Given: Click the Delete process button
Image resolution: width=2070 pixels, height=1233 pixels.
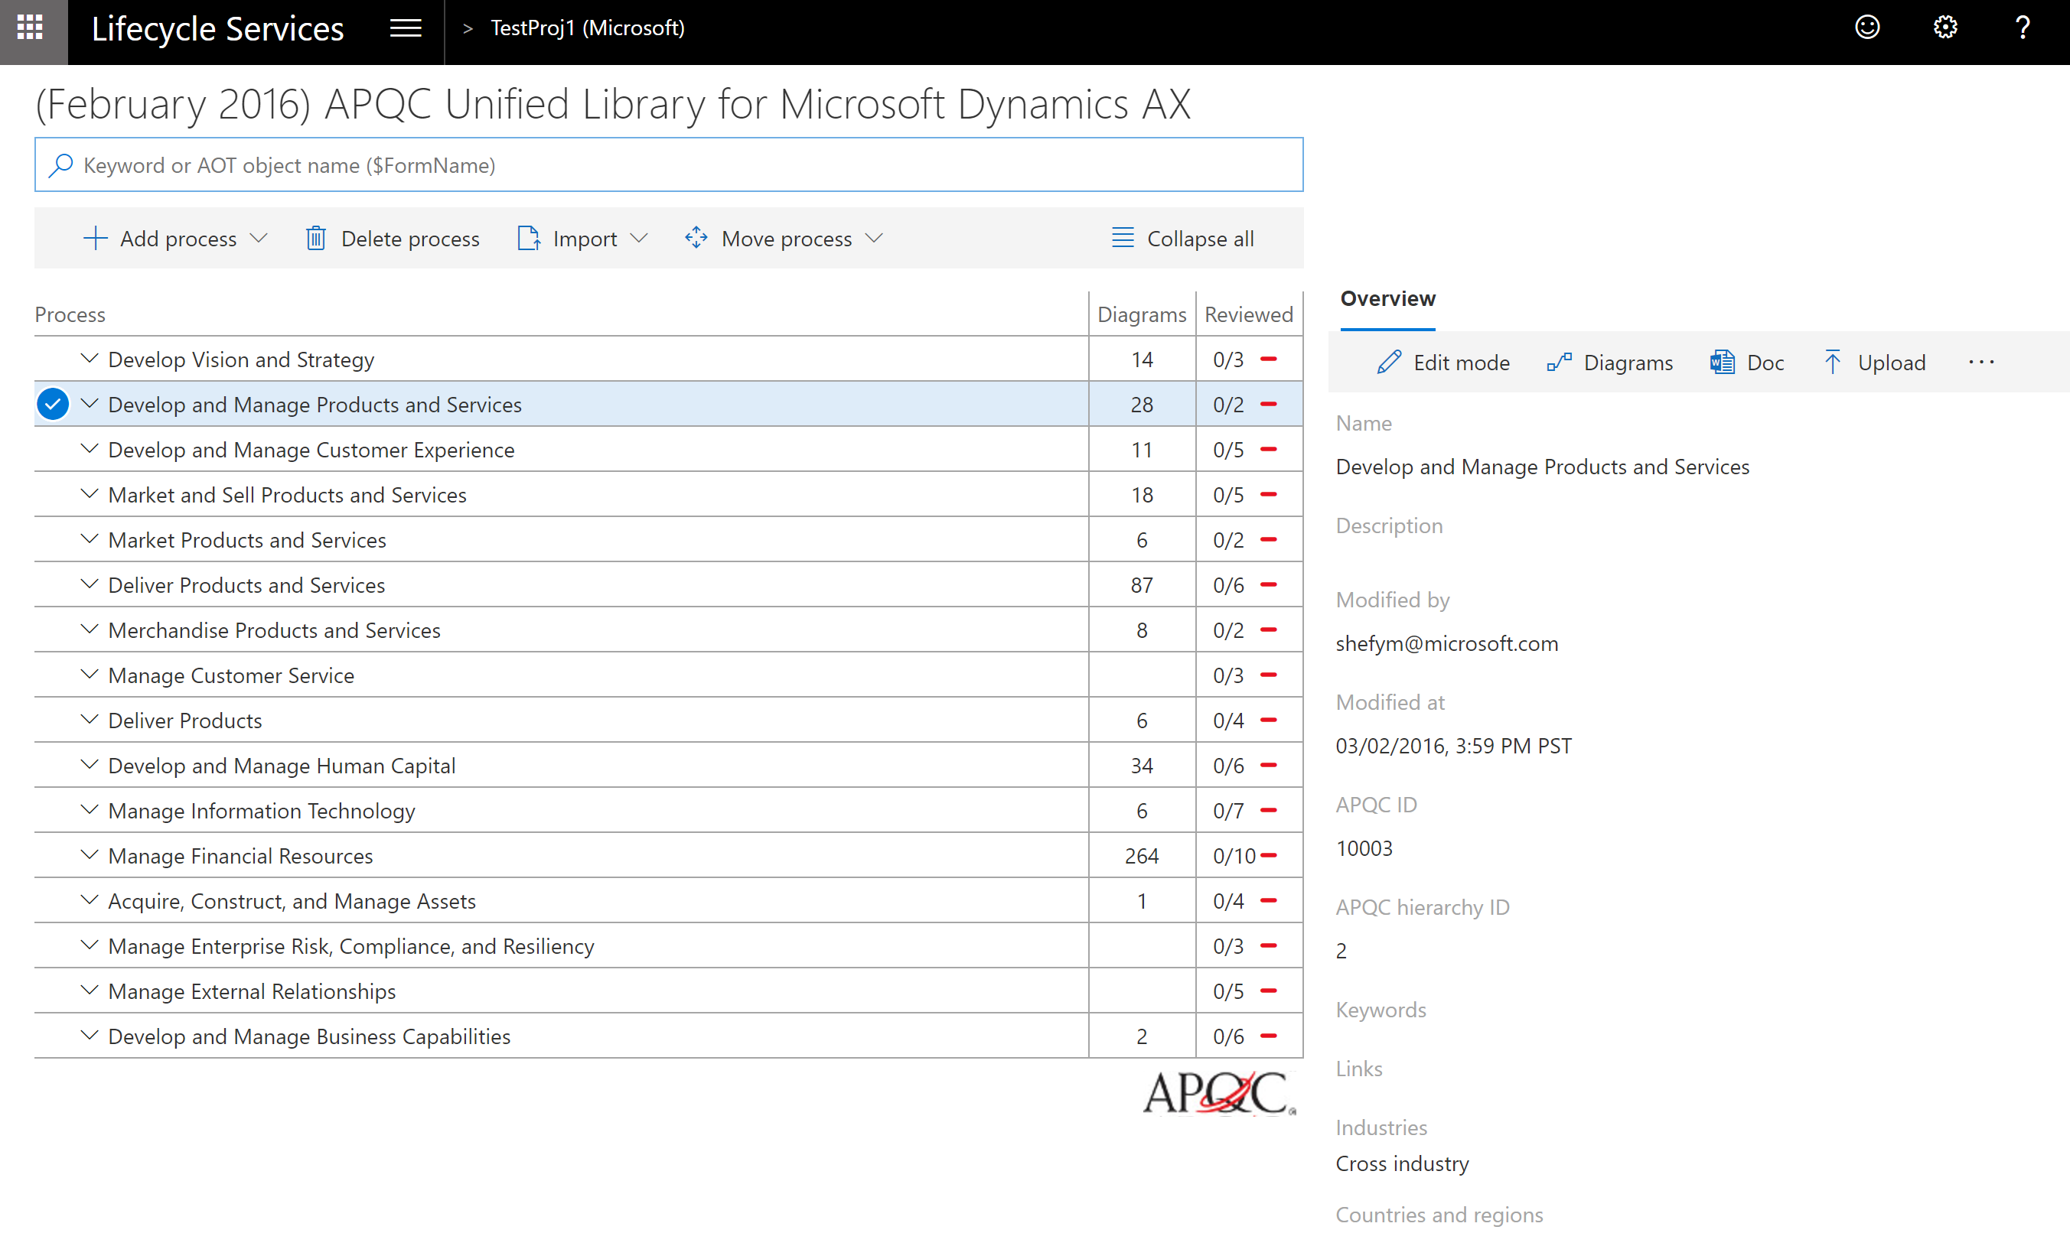Looking at the screenshot, I should coord(389,238).
